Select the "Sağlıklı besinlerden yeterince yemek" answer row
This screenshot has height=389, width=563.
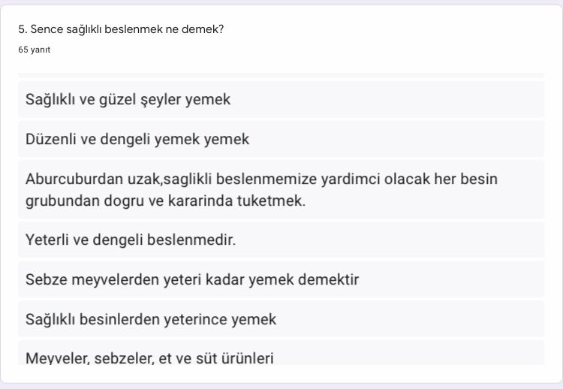pyautogui.click(x=151, y=319)
